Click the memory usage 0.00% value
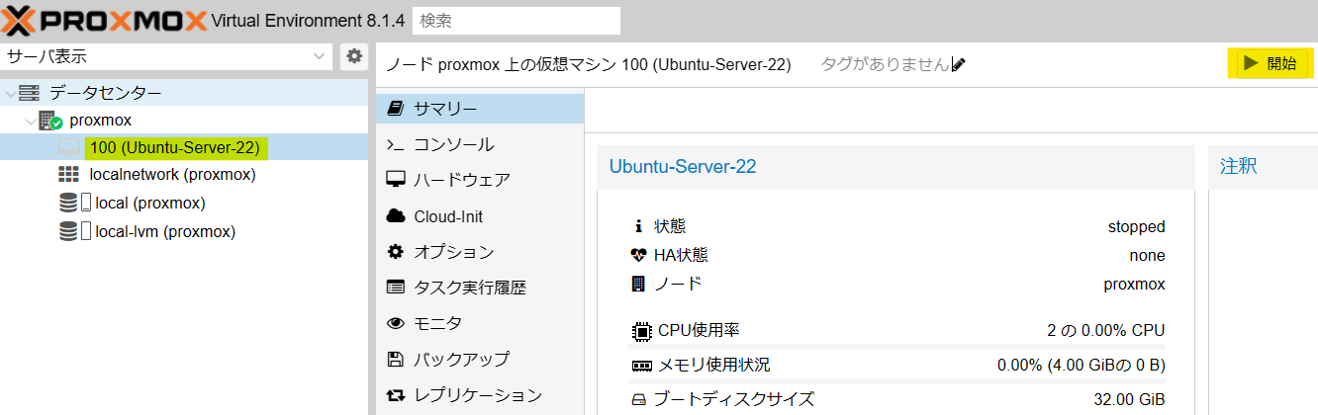This screenshot has width=1318, height=415. point(1082,365)
